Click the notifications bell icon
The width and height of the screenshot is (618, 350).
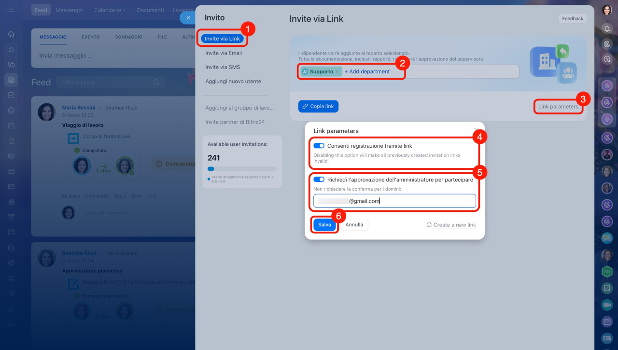point(607,28)
